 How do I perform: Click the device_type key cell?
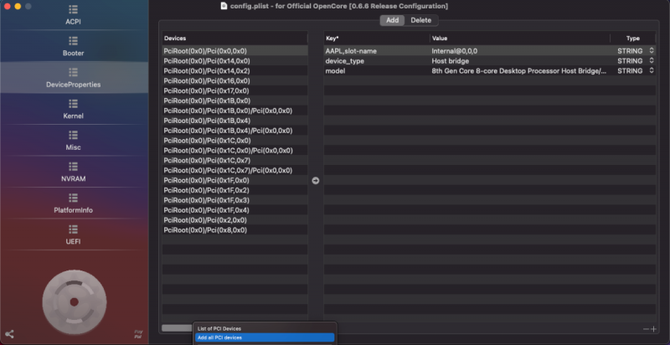pos(376,60)
